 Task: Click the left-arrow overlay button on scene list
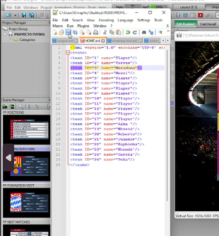tap(8, 157)
